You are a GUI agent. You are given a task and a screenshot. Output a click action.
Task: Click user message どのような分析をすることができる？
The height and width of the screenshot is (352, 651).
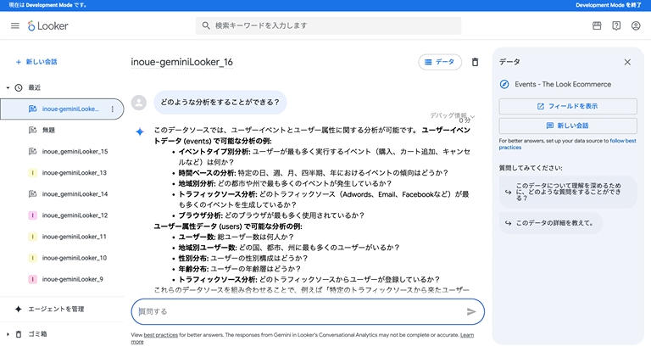[x=220, y=103]
